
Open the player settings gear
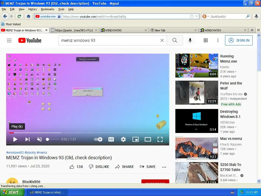[123, 139]
